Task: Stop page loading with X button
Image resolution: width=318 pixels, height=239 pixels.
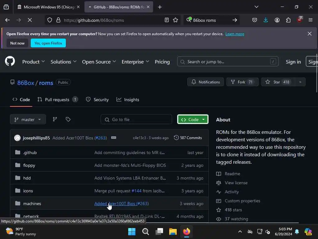Action: click(x=30, y=20)
